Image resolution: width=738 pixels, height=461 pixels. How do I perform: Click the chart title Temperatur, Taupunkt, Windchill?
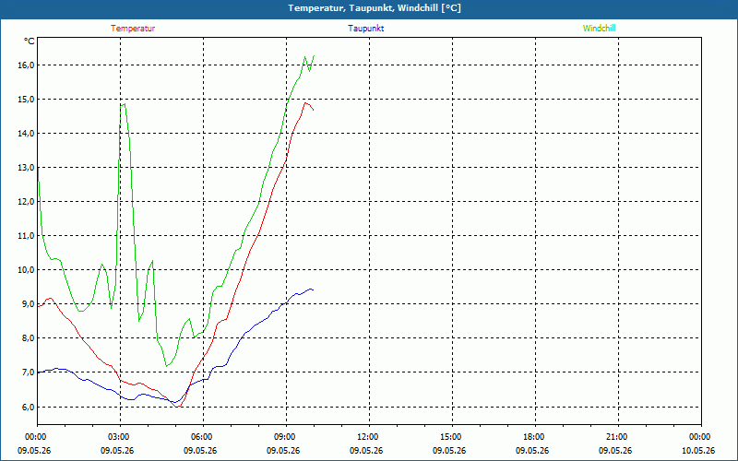[375, 8]
